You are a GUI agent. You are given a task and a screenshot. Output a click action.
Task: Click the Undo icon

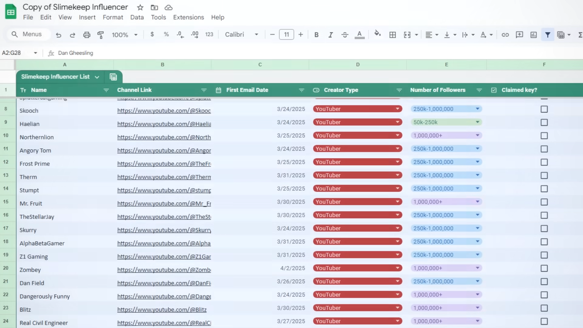click(x=59, y=35)
